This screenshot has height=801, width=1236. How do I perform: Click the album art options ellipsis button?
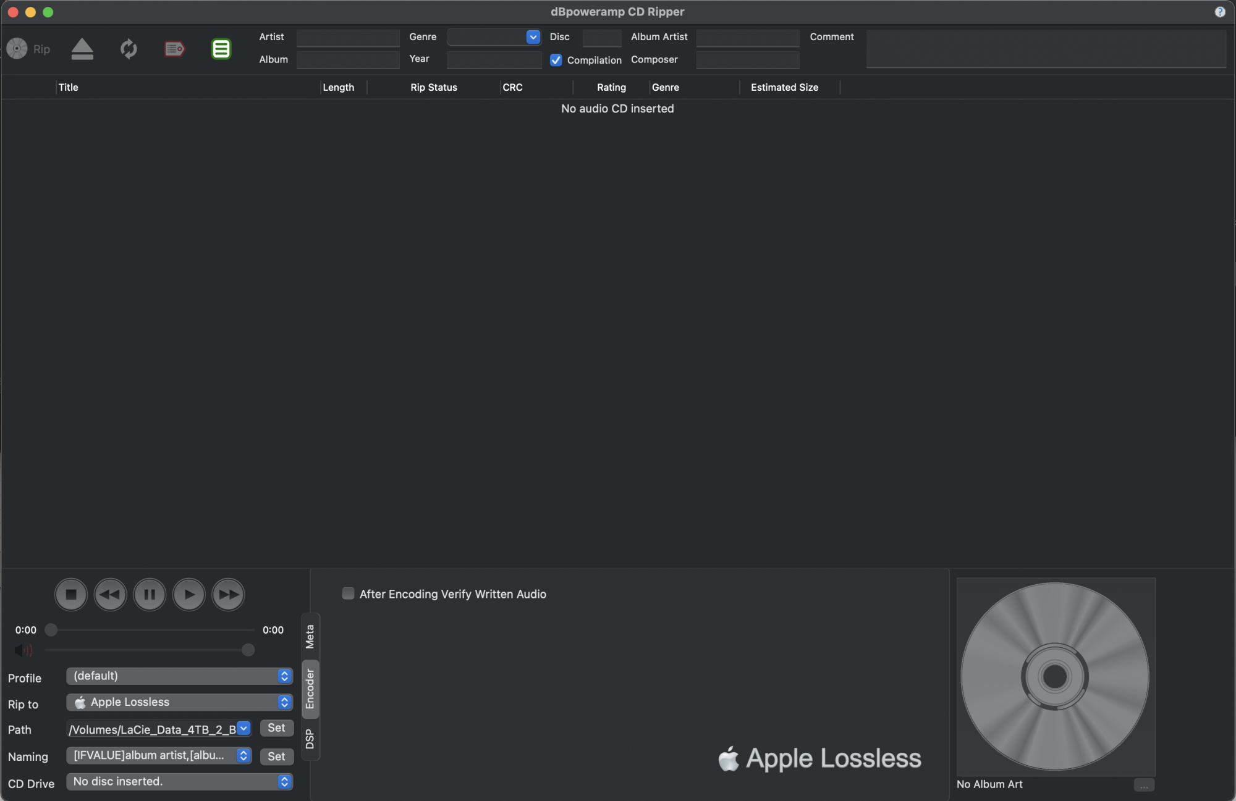pyautogui.click(x=1144, y=785)
